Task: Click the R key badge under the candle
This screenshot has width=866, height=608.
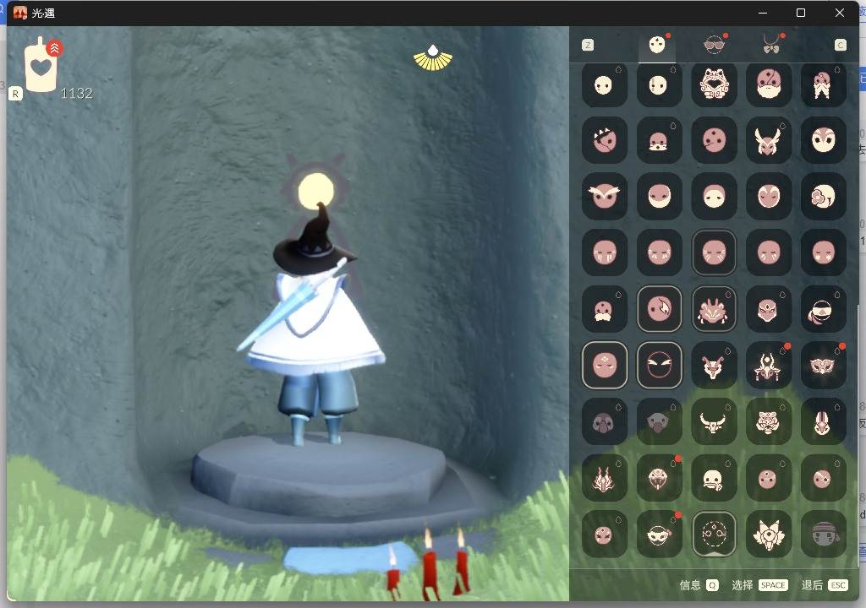Action: tap(15, 94)
